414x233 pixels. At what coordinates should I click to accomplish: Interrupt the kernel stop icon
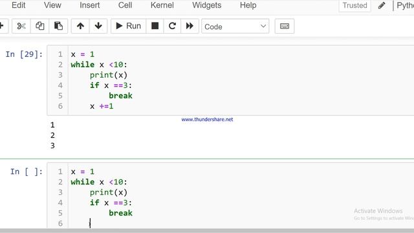(x=155, y=26)
